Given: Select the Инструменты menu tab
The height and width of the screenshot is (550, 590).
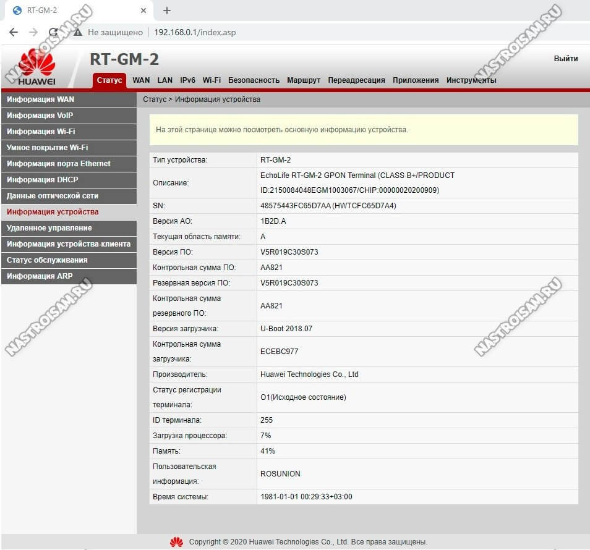Looking at the screenshot, I should (471, 80).
